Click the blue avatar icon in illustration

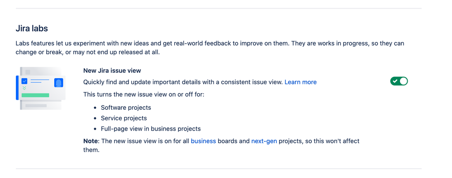pyautogui.click(x=58, y=83)
